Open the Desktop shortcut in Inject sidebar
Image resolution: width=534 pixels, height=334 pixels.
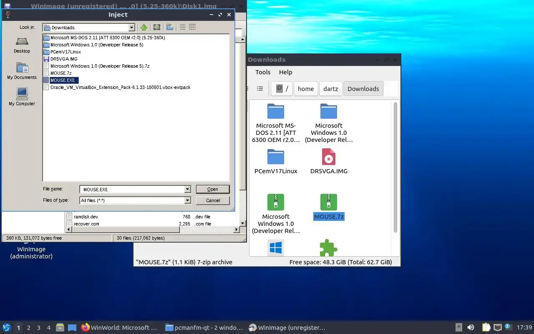[x=22, y=45]
